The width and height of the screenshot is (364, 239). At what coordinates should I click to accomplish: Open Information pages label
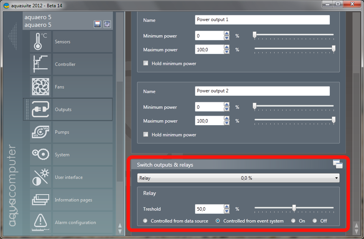(x=73, y=200)
